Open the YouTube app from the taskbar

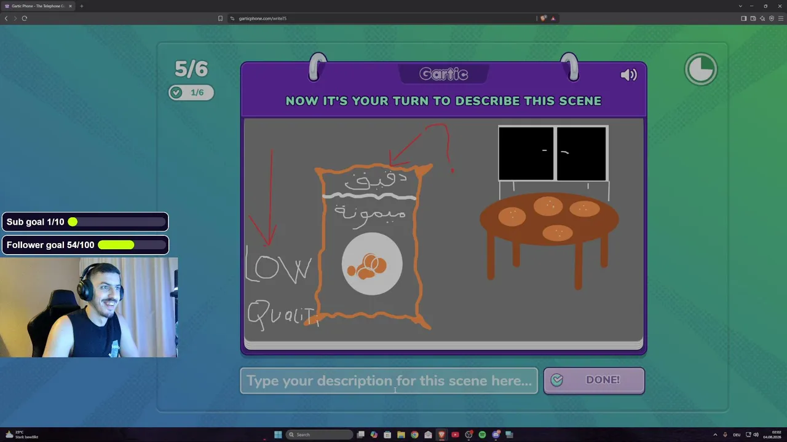pos(455,435)
